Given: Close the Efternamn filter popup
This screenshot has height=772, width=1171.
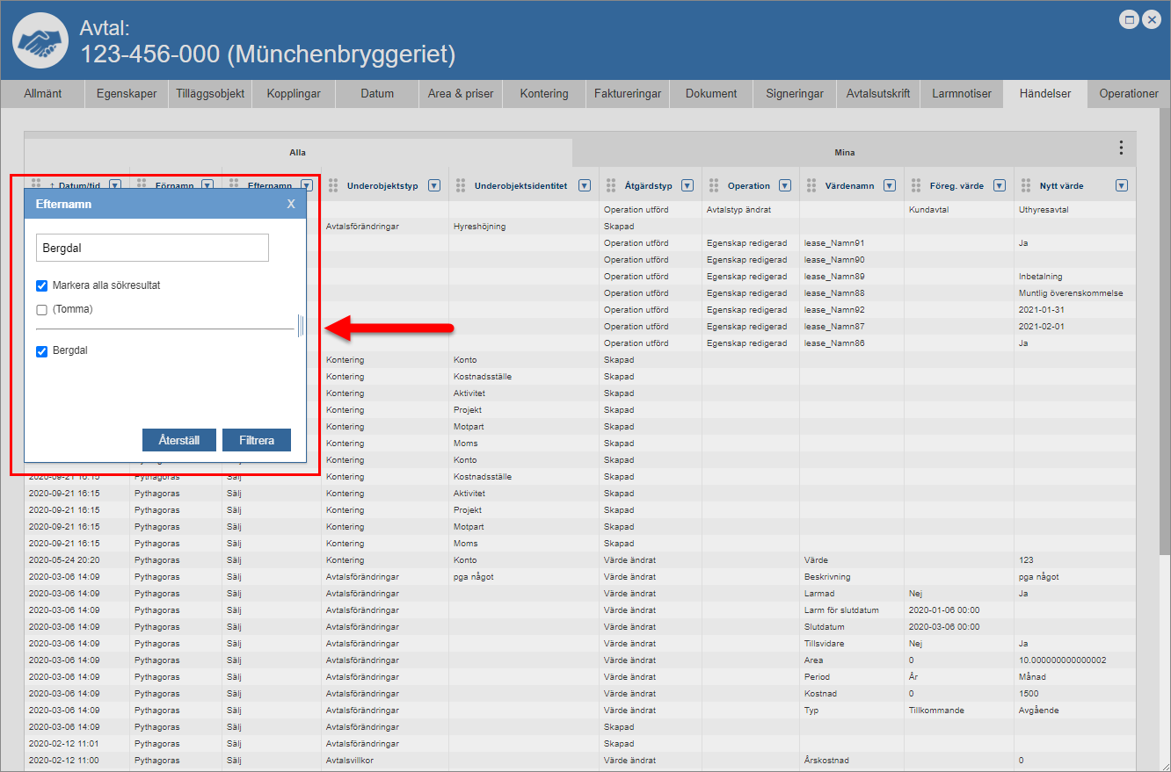Looking at the screenshot, I should [291, 204].
